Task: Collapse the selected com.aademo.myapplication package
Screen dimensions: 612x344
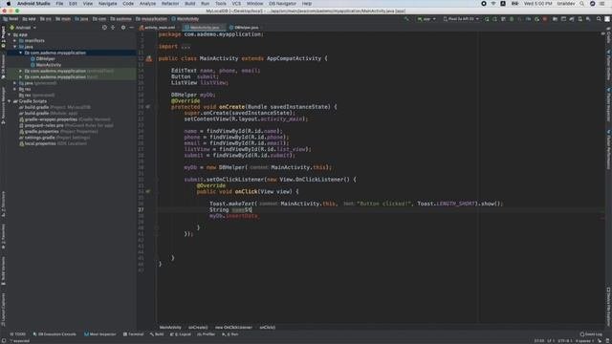Action: (x=21, y=53)
